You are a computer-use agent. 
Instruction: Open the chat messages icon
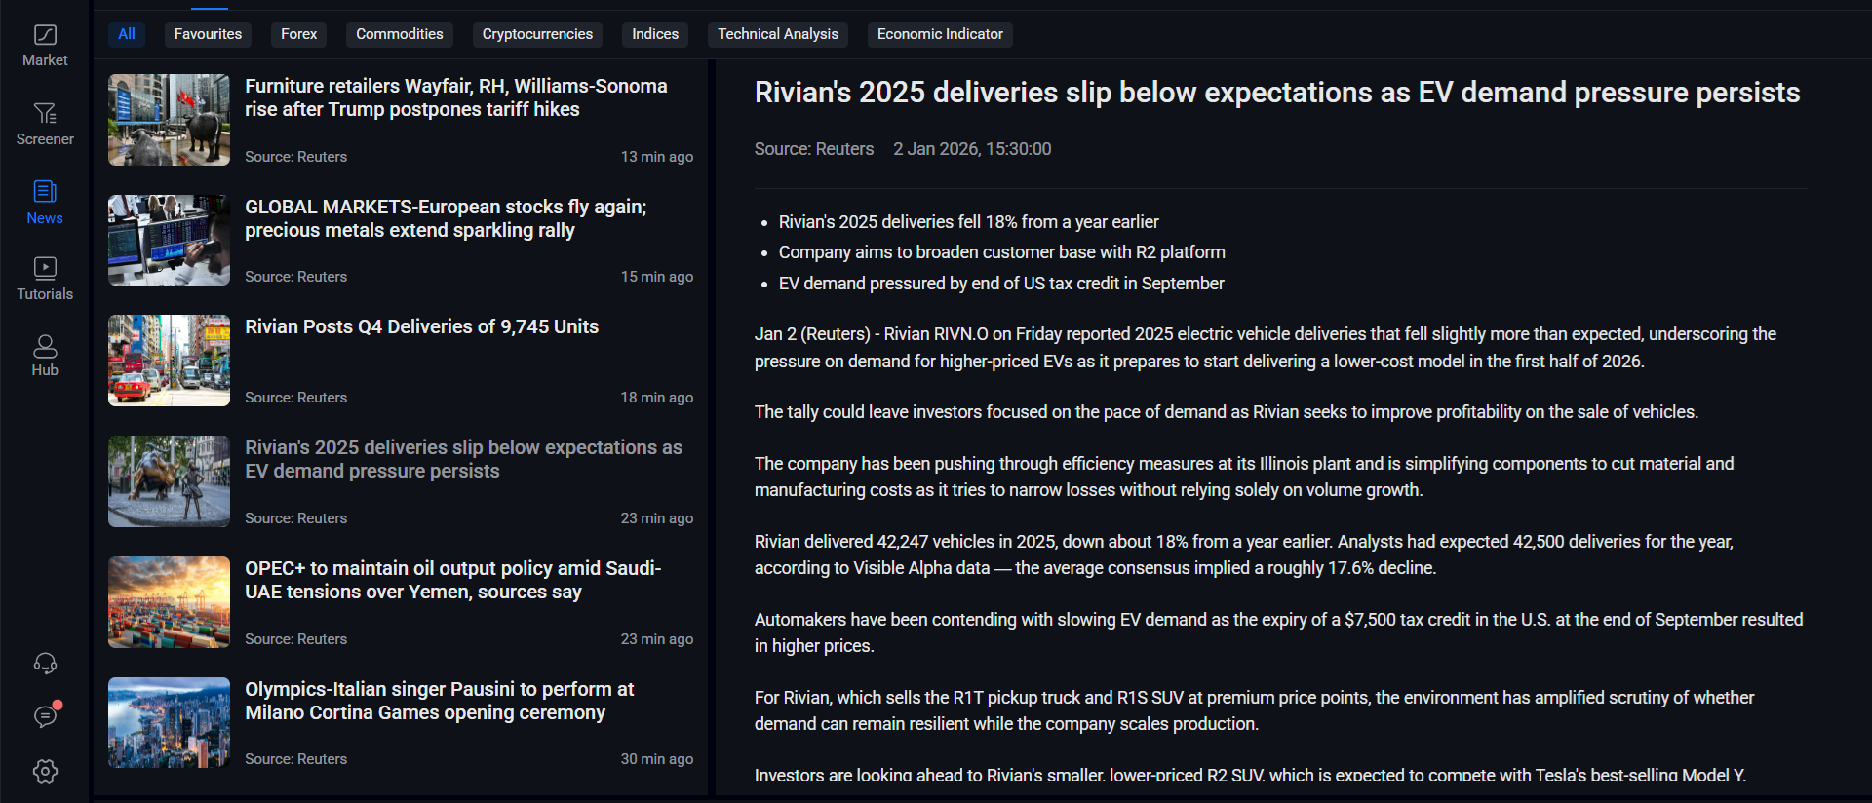(45, 717)
